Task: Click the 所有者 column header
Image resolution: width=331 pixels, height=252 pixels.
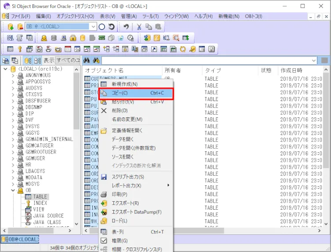Action: (x=182, y=71)
